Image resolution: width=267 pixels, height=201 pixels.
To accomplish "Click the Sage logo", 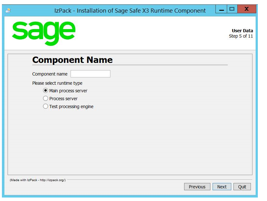I will [44, 33].
